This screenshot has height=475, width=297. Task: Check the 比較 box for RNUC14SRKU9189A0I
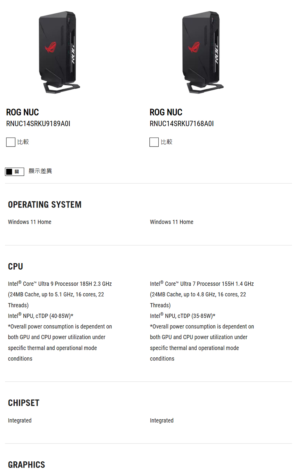pyautogui.click(x=11, y=142)
